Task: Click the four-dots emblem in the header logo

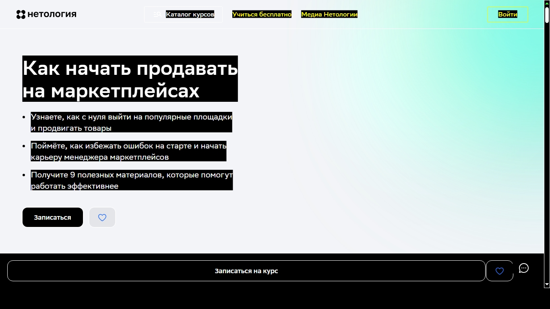Action: (20, 14)
